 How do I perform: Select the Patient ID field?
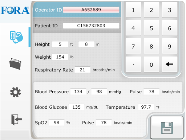pyautogui.click(x=91, y=26)
